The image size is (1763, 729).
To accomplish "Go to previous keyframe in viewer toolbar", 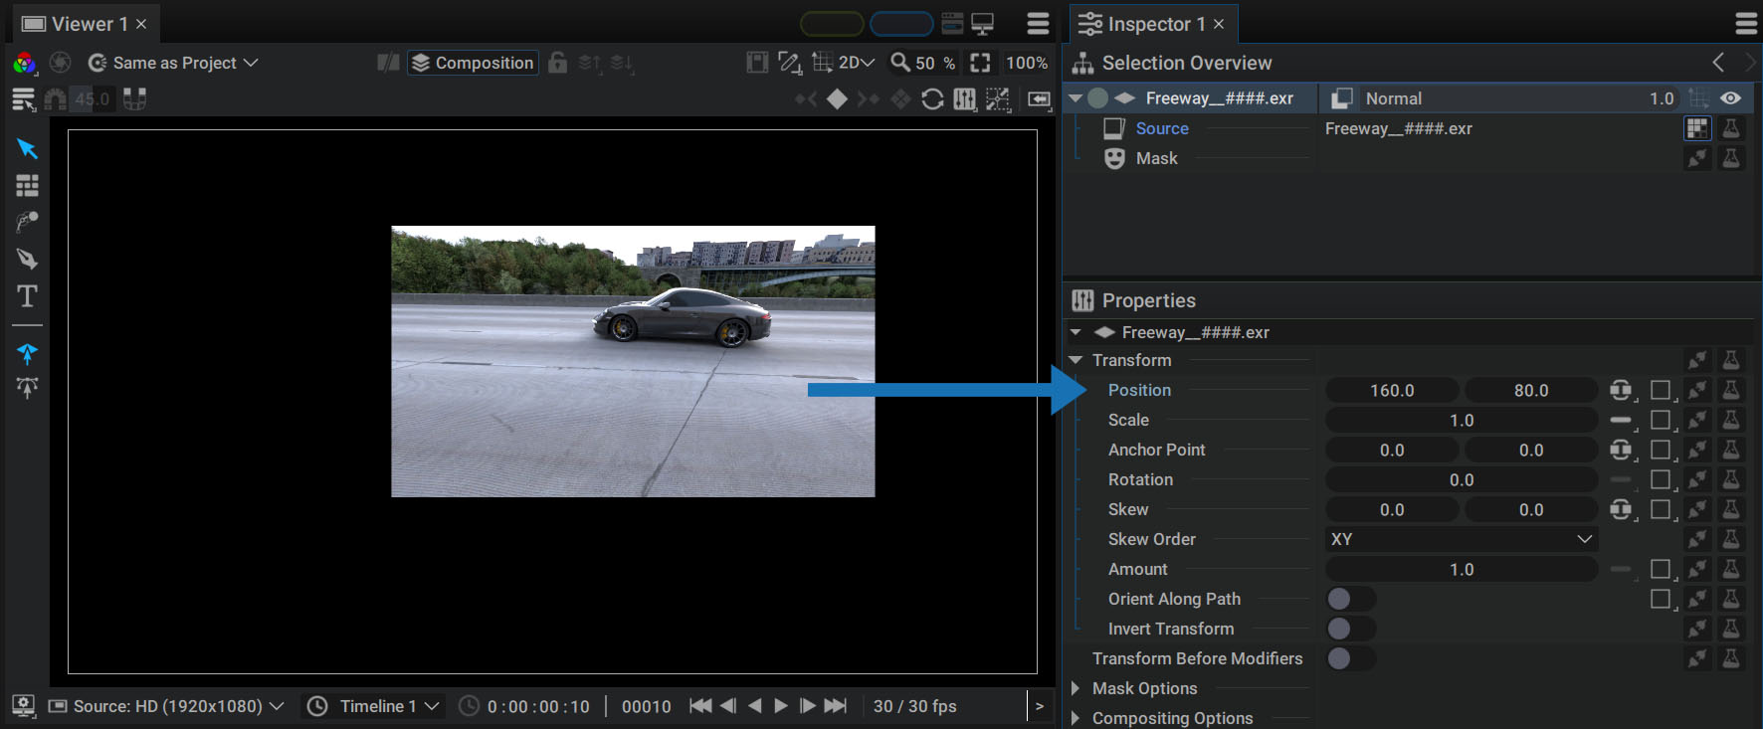I will [x=806, y=99].
